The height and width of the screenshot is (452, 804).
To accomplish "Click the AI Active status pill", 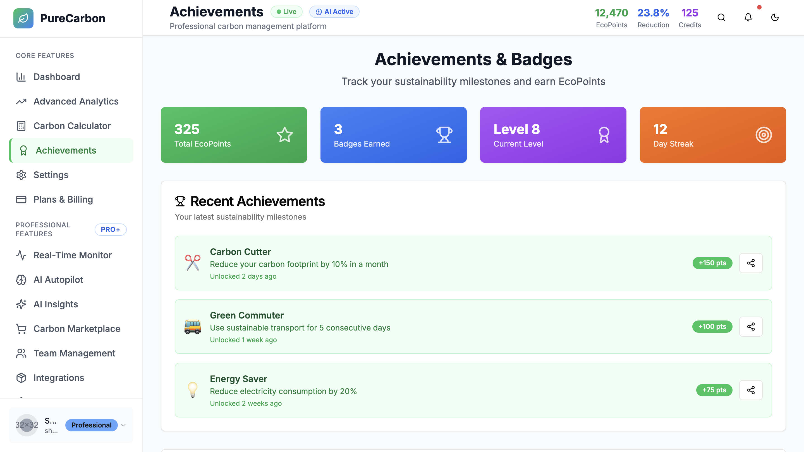I will pyautogui.click(x=334, y=12).
